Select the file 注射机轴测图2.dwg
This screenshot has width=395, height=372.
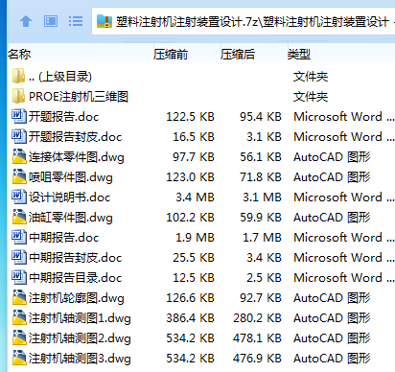point(80,338)
